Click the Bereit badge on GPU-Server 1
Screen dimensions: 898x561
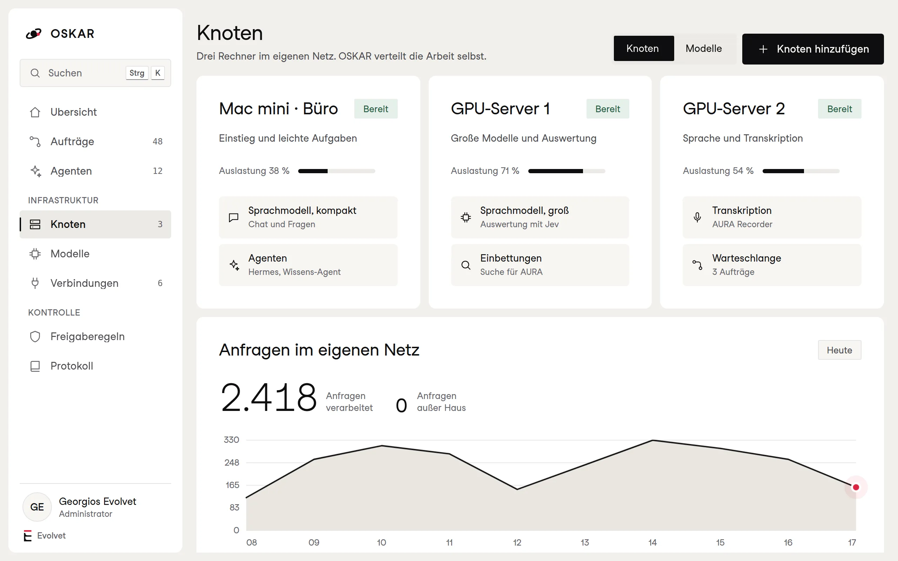click(x=608, y=109)
